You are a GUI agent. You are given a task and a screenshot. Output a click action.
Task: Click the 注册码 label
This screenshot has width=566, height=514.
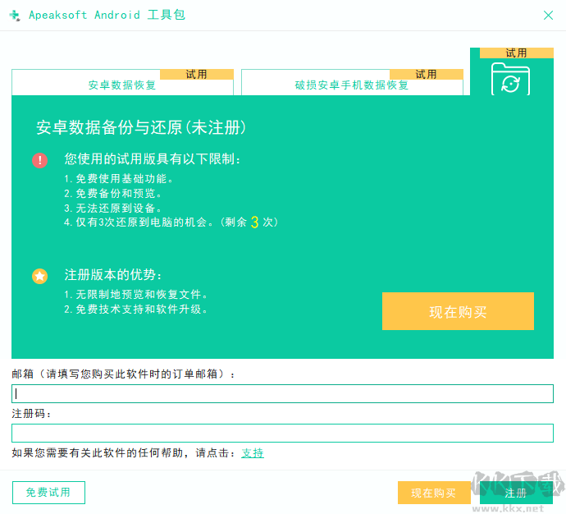click(31, 413)
